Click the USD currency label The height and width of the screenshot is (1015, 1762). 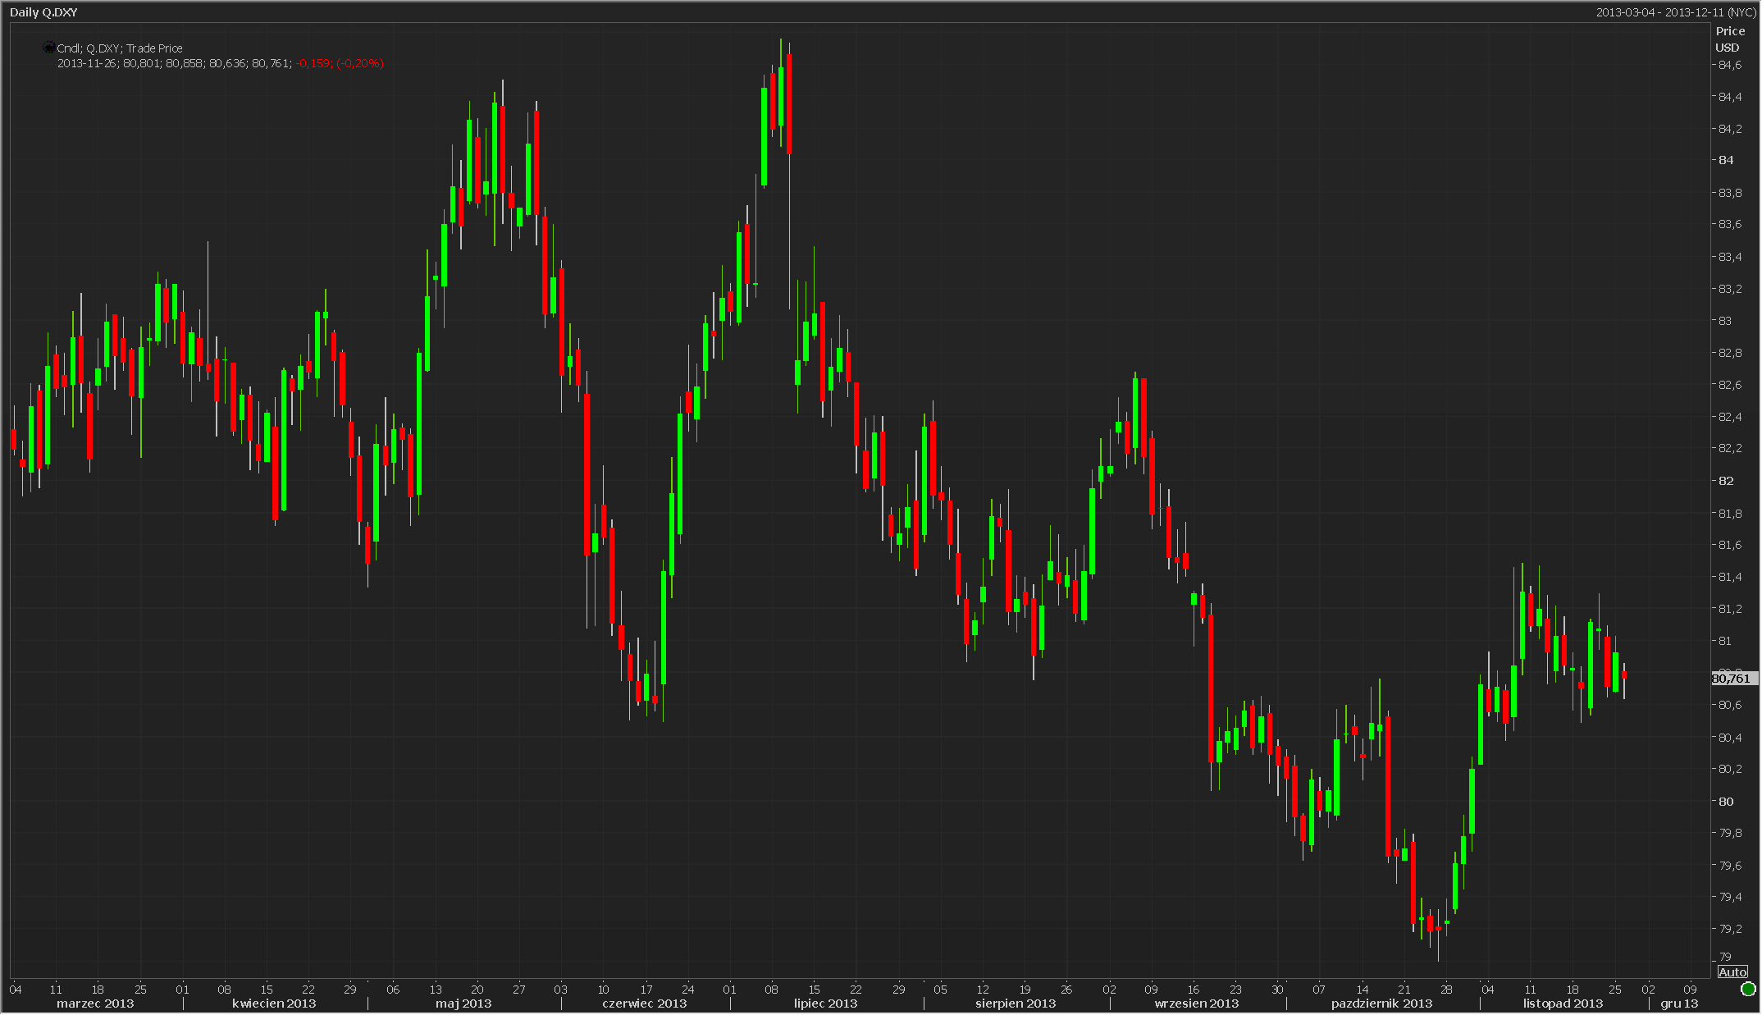coord(1727,48)
